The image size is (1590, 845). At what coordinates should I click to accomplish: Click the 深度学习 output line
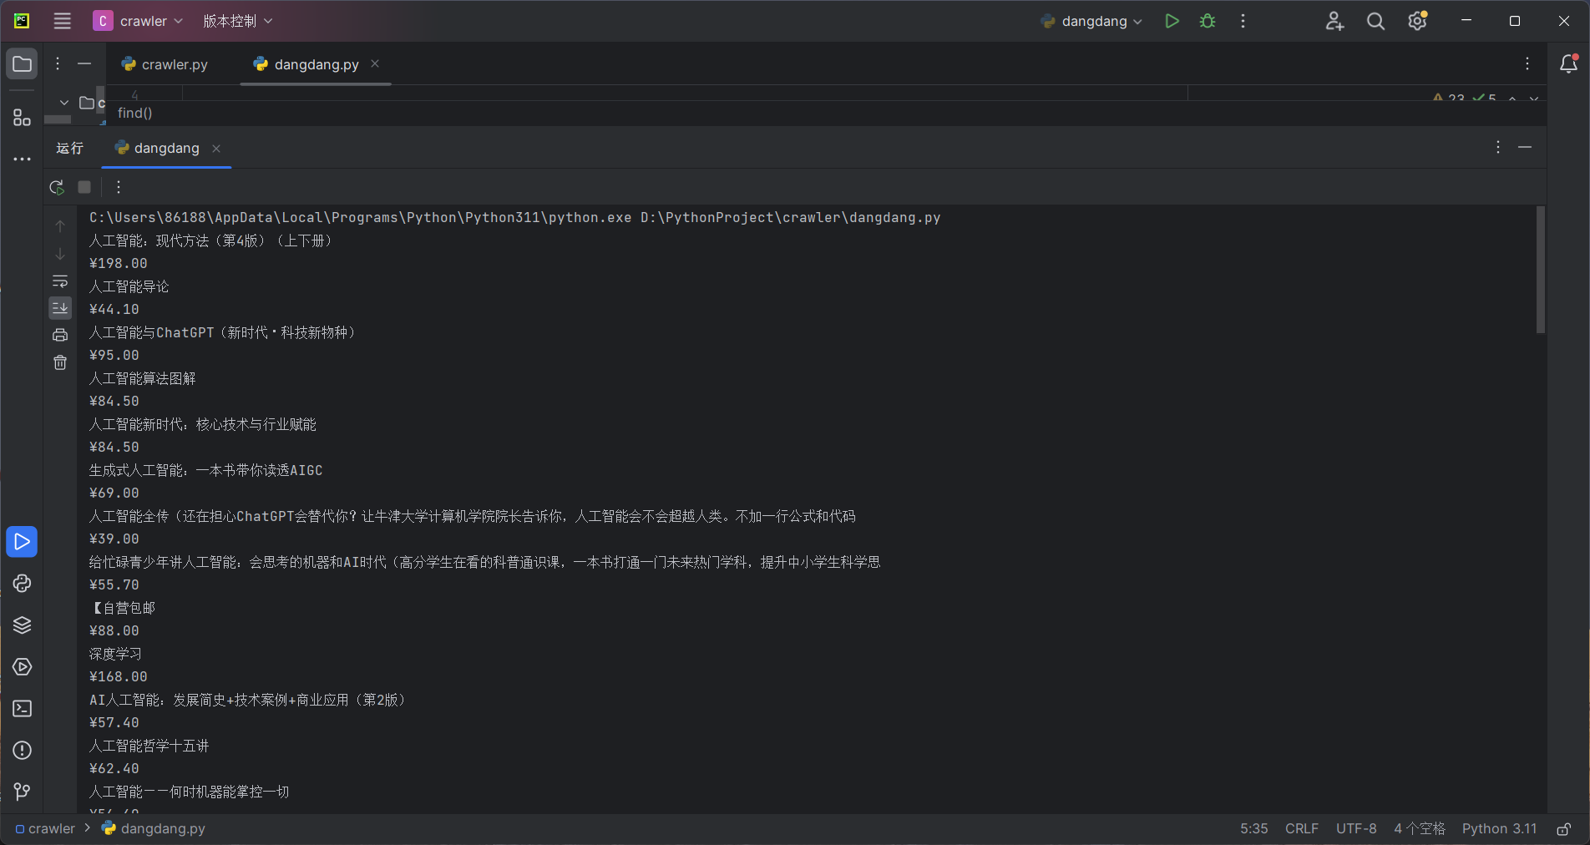click(x=116, y=654)
